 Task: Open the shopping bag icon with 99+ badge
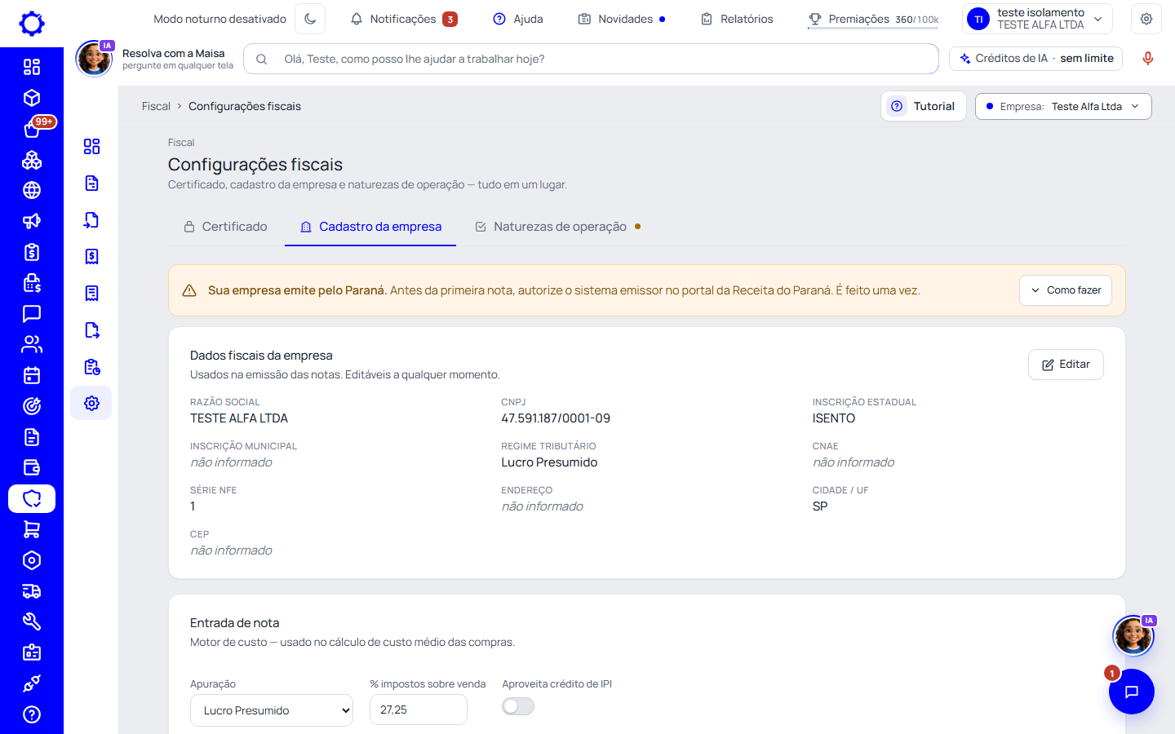(x=32, y=129)
